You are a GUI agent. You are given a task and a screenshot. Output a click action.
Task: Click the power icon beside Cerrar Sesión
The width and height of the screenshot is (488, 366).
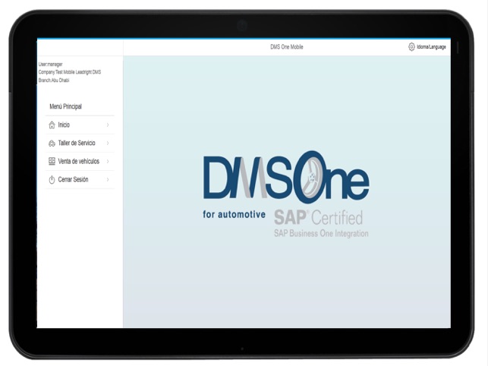(x=52, y=180)
